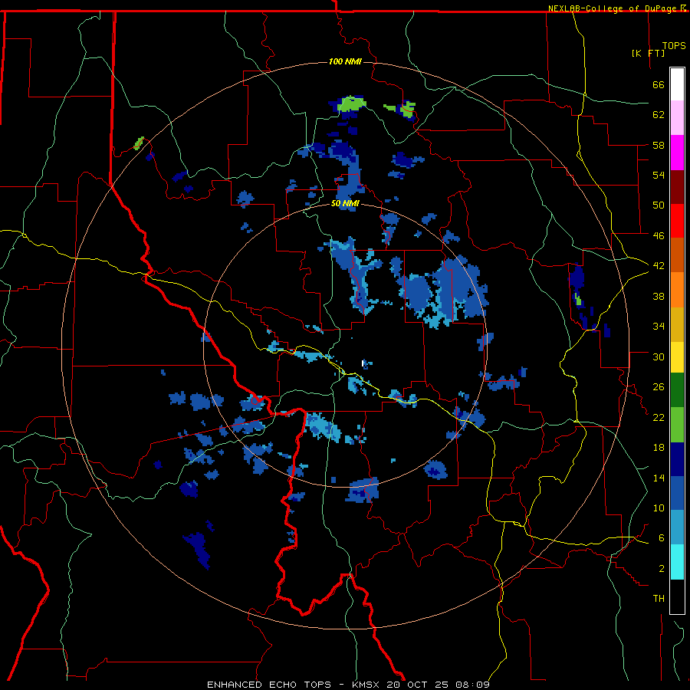Image resolution: width=690 pixels, height=690 pixels.
Task: Click the gold amber legend swatch
Action: pyautogui.click(x=677, y=324)
